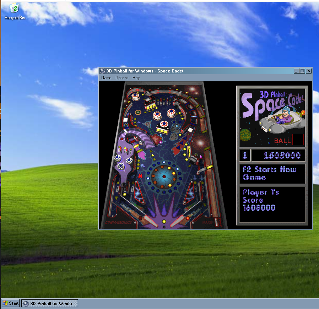
Task: Click the player number 1 box
Action: [x=245, y=155]
